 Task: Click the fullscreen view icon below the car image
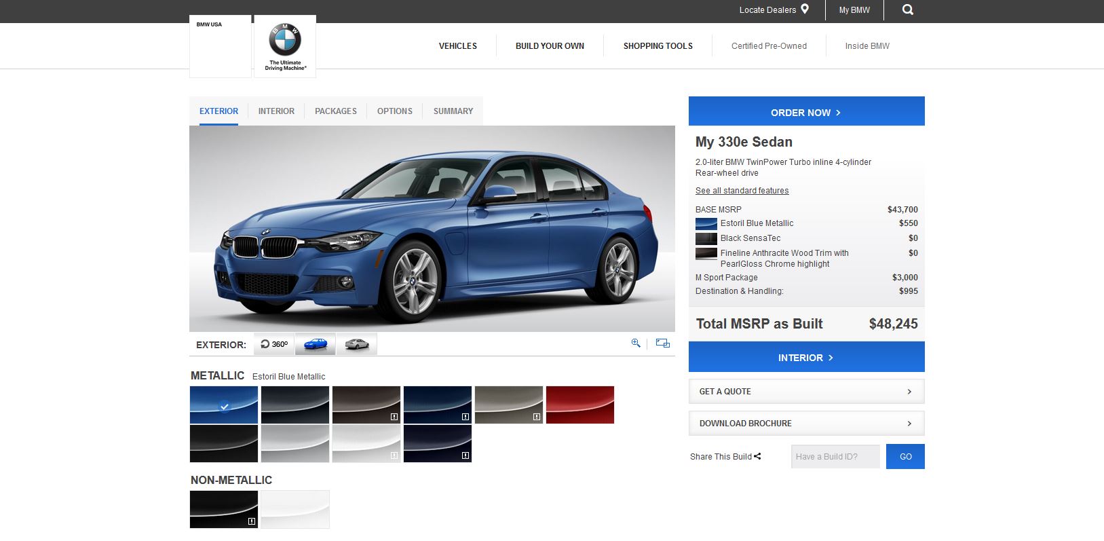[x=663, y=343]
